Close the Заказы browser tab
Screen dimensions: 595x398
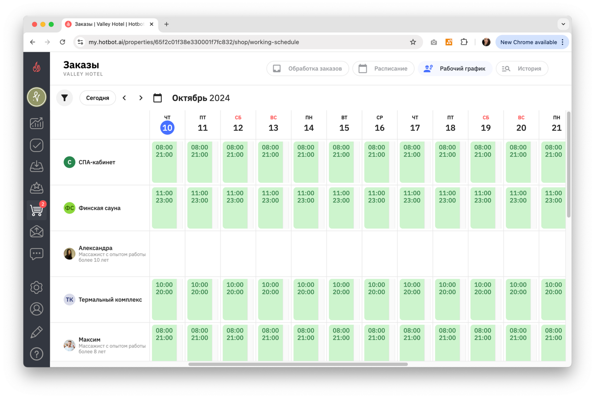tap(152, 24)
